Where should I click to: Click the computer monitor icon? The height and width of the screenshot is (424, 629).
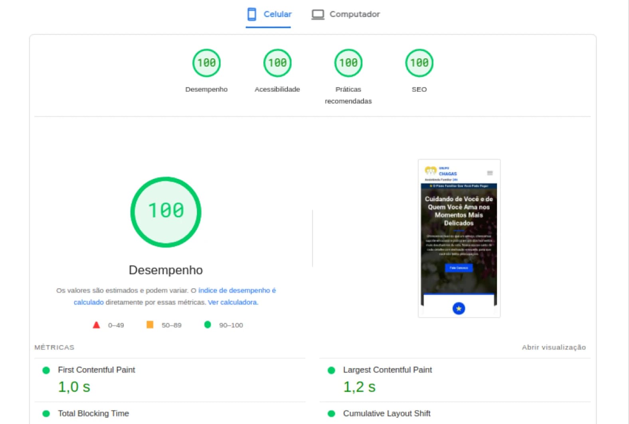click(x=318, y=15)
